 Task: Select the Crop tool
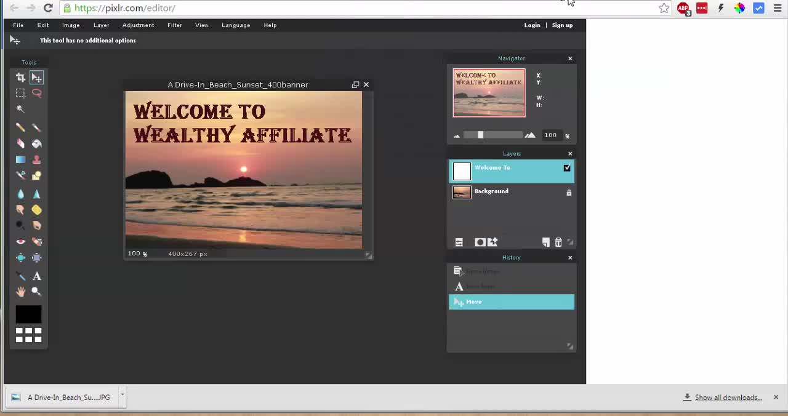[20, 78]
